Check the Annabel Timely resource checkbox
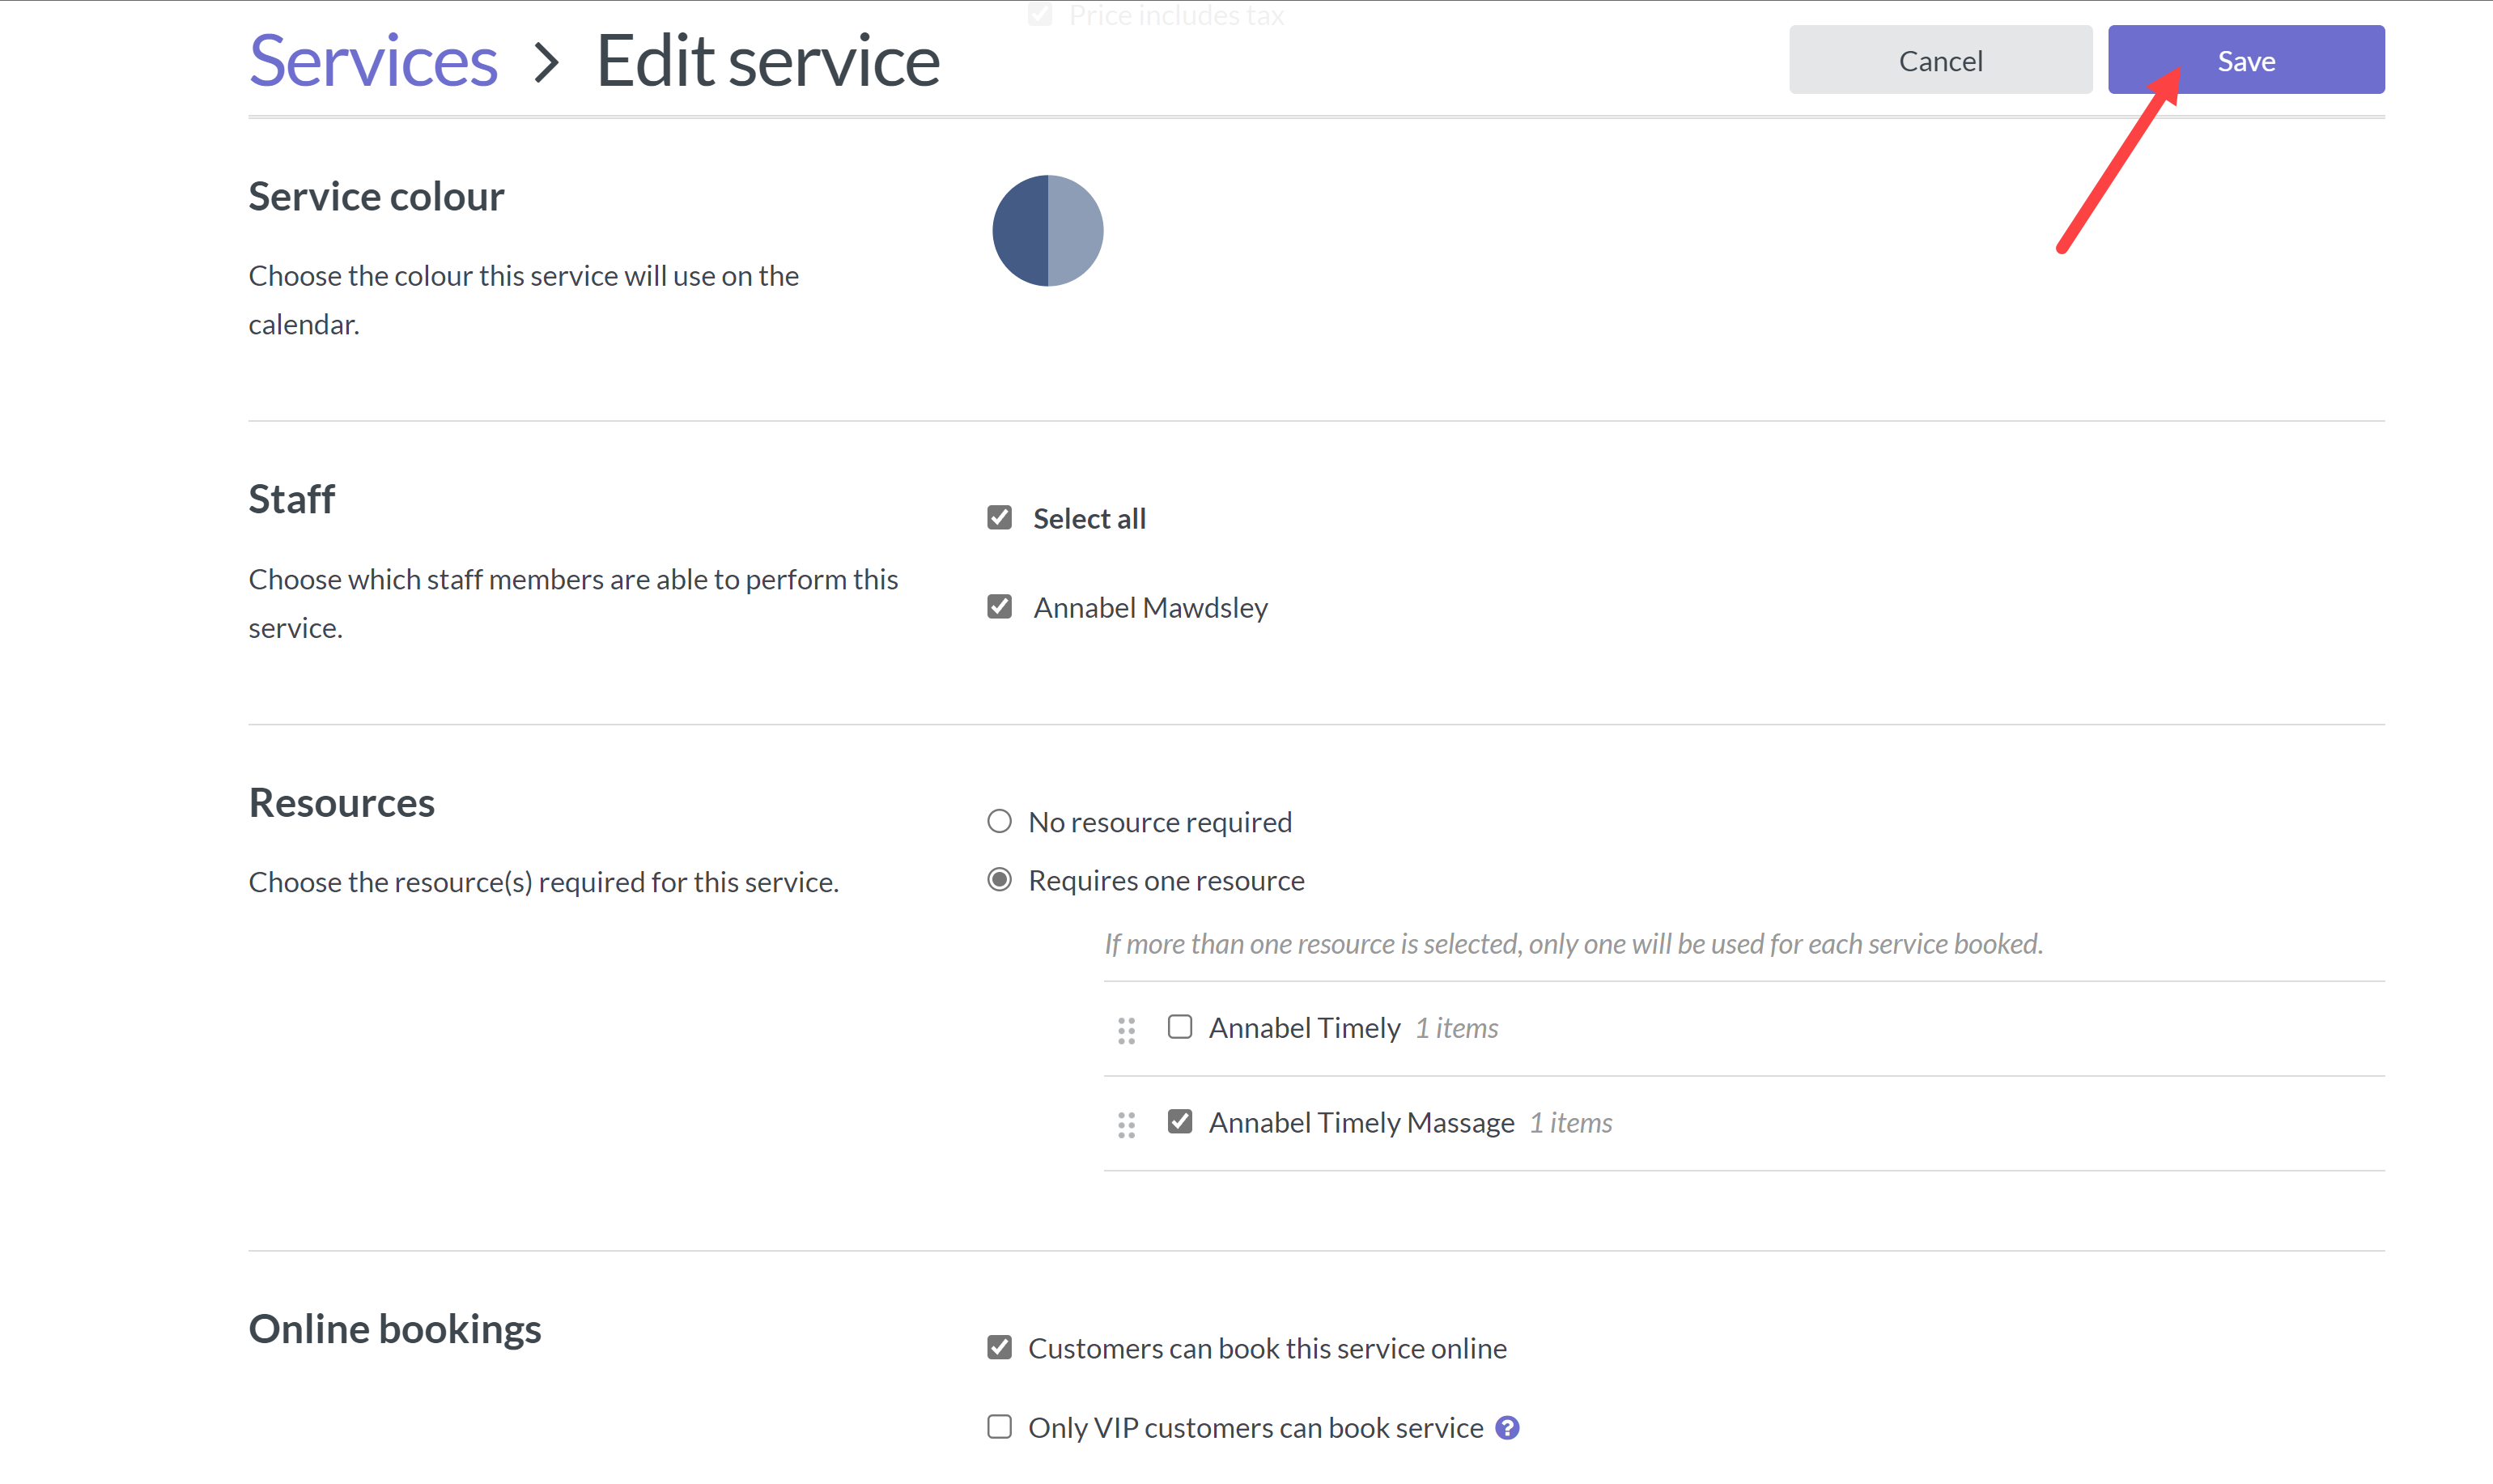2493x1484 pixels. [1179, 1026]
